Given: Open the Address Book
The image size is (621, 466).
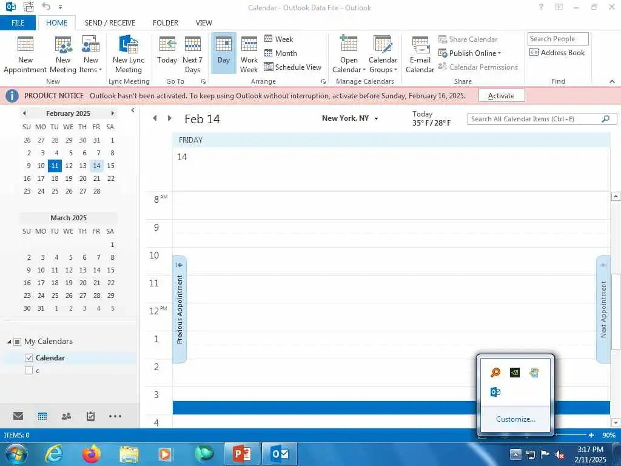Looking at the screenshot, I should tap(557, 52).
